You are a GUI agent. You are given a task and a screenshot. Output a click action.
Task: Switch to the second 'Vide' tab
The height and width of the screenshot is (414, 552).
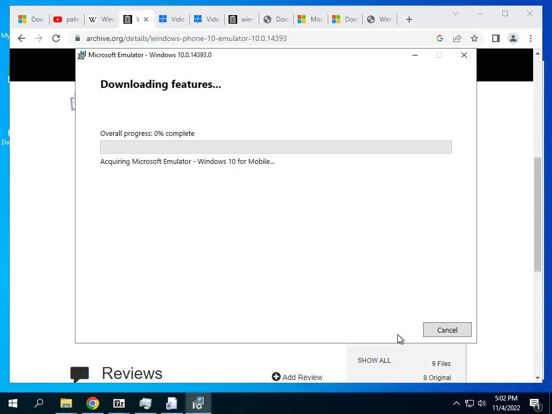[206, 19]
